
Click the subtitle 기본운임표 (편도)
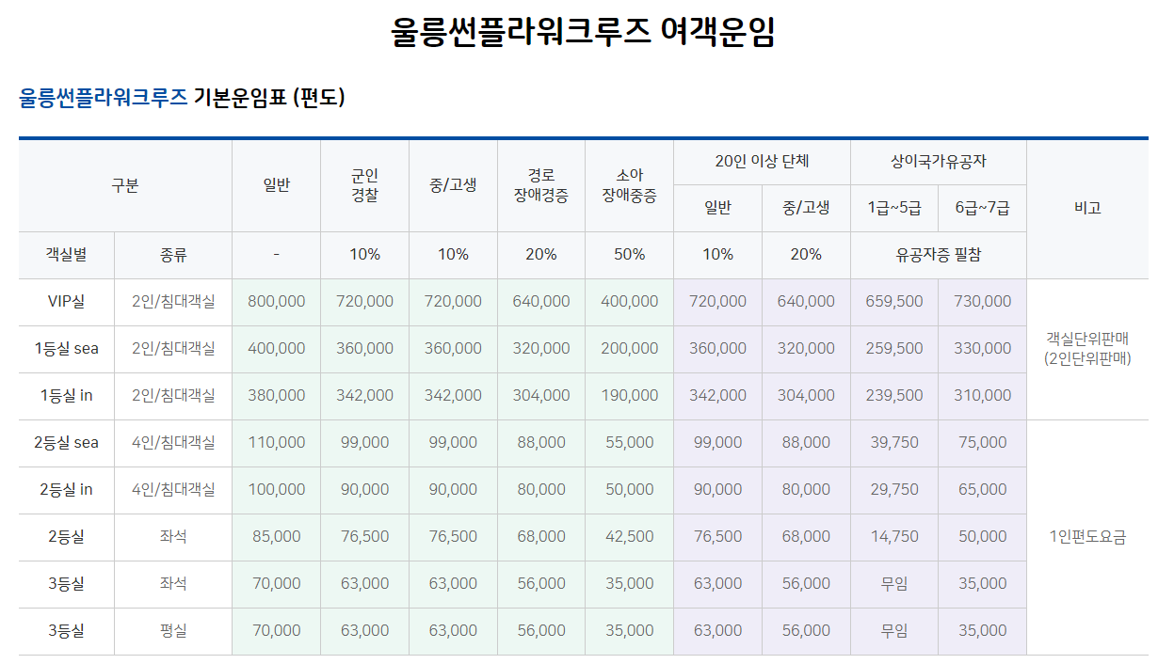point(269,97)
